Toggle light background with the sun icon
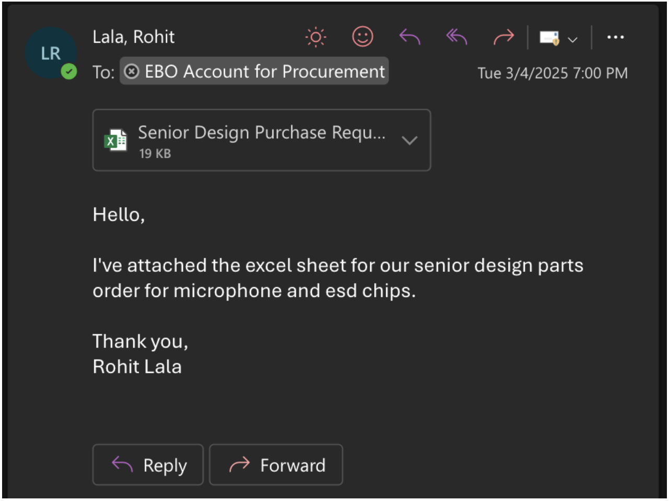The image size is (669, 501). 316,37
